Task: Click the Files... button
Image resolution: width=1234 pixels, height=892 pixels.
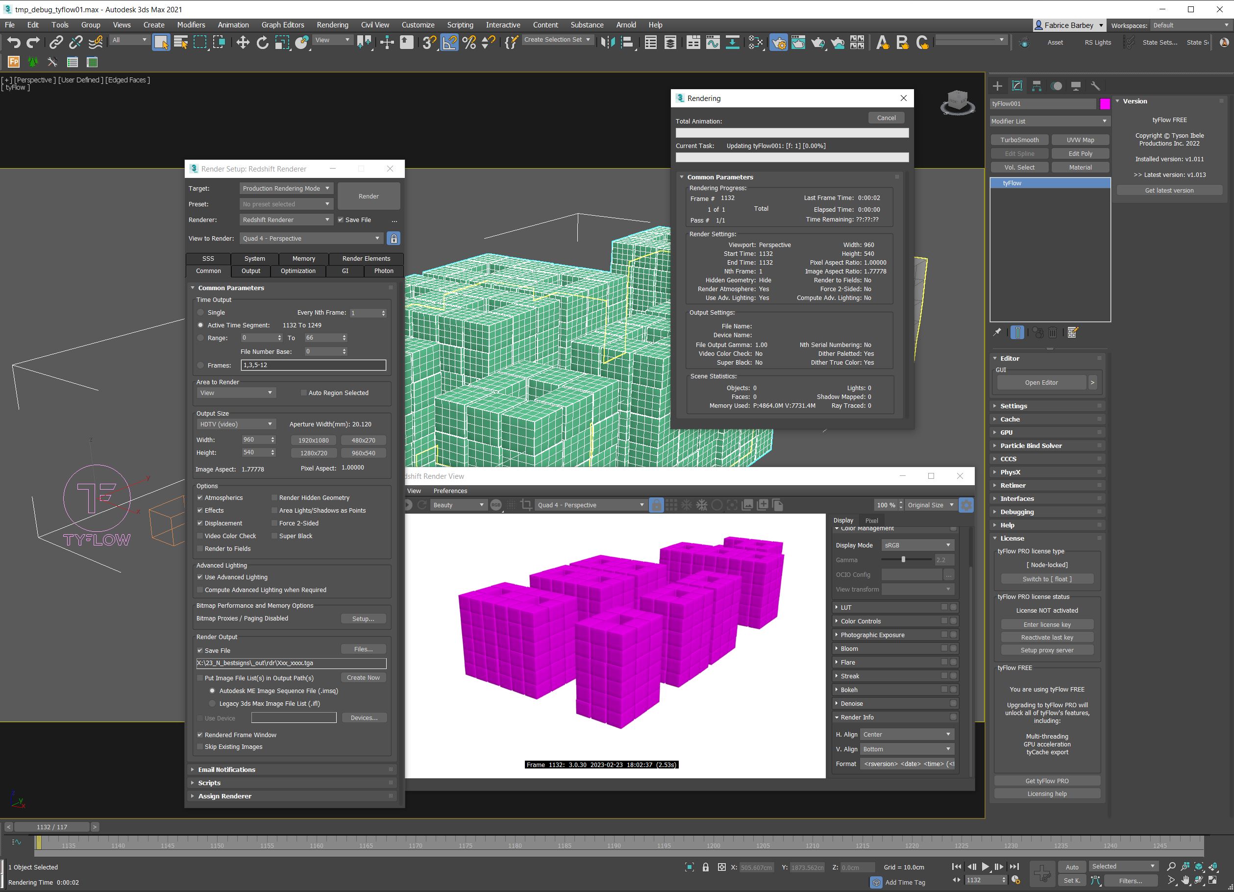Action: (x=363, y=649)
